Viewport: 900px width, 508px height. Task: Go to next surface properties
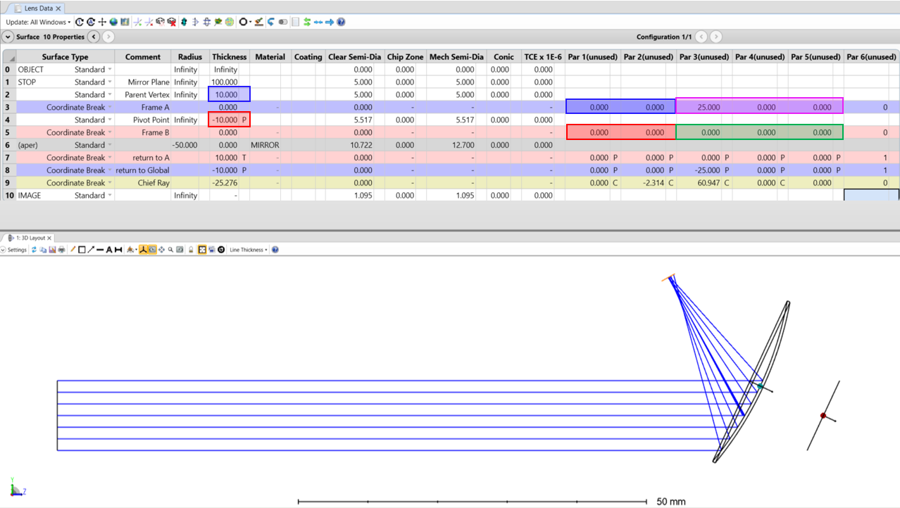108,37
